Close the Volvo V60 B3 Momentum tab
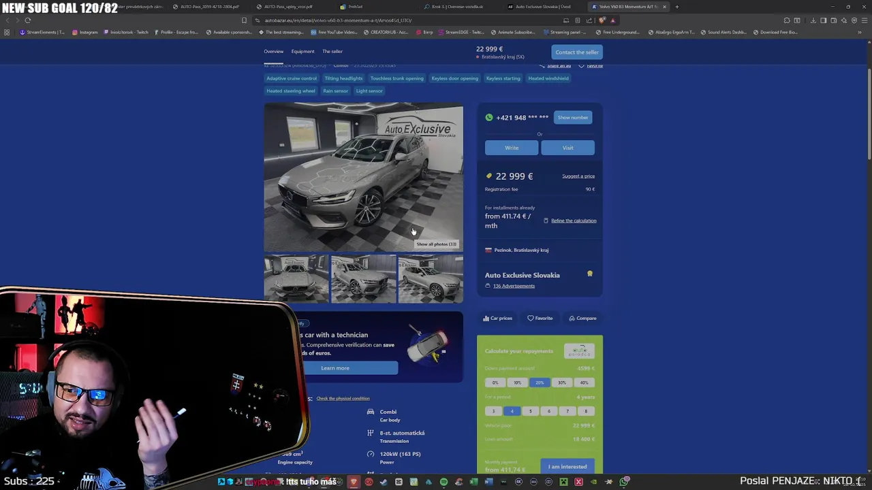Viewport: 872px width, 490px height. (664, 7)
